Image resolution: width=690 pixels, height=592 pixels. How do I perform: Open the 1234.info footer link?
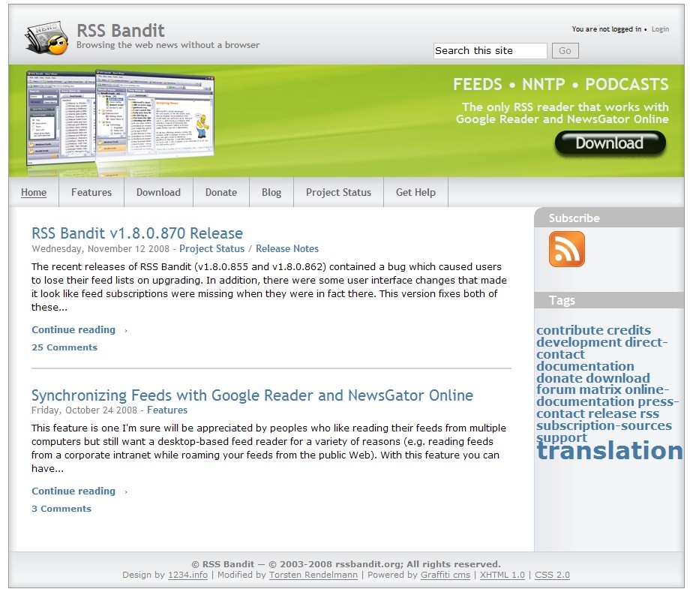click(x=187, y=575)
